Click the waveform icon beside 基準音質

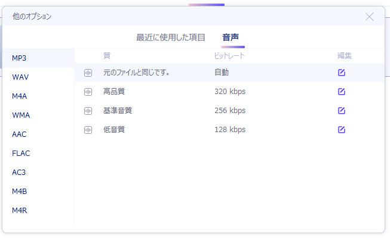pos(88,111)
